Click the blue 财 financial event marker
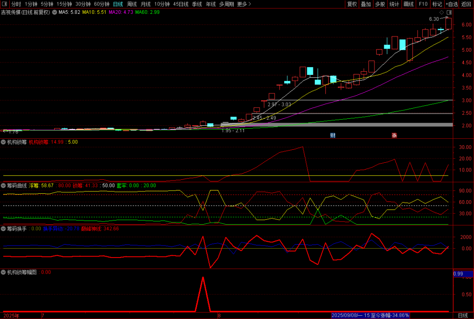474x319 pixels. pyautogui.click(x=332, y=135)
